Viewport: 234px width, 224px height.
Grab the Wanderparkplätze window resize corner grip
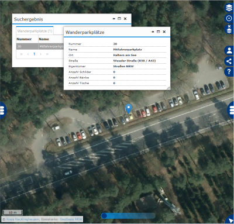(x=168, y=88)
